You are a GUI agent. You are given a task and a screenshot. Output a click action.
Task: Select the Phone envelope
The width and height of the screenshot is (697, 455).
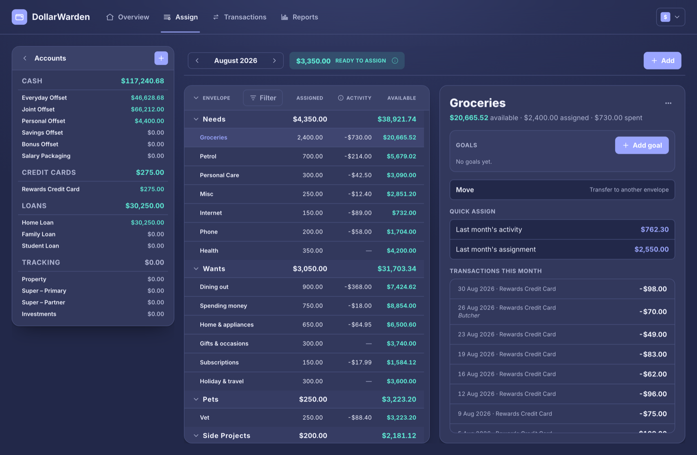304,232
